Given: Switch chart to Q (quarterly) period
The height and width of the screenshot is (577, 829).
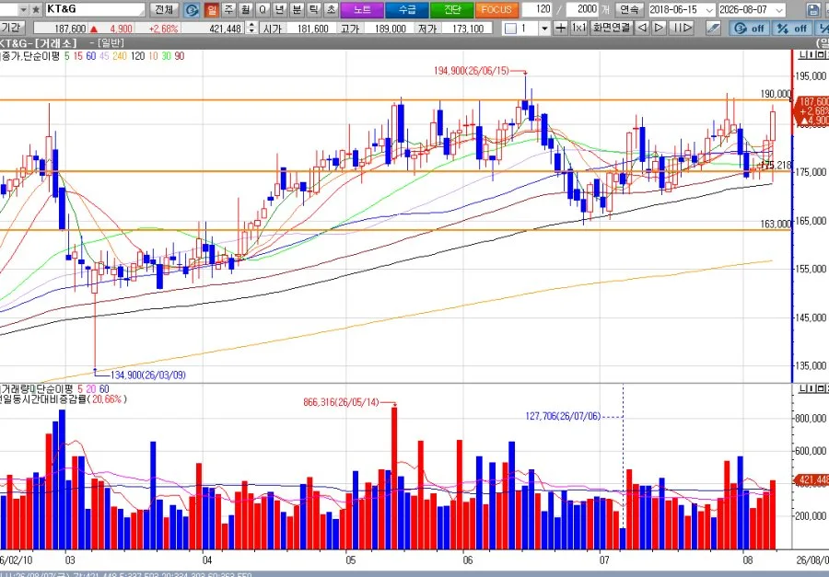Looking at the screenshot, I should 263,9.
